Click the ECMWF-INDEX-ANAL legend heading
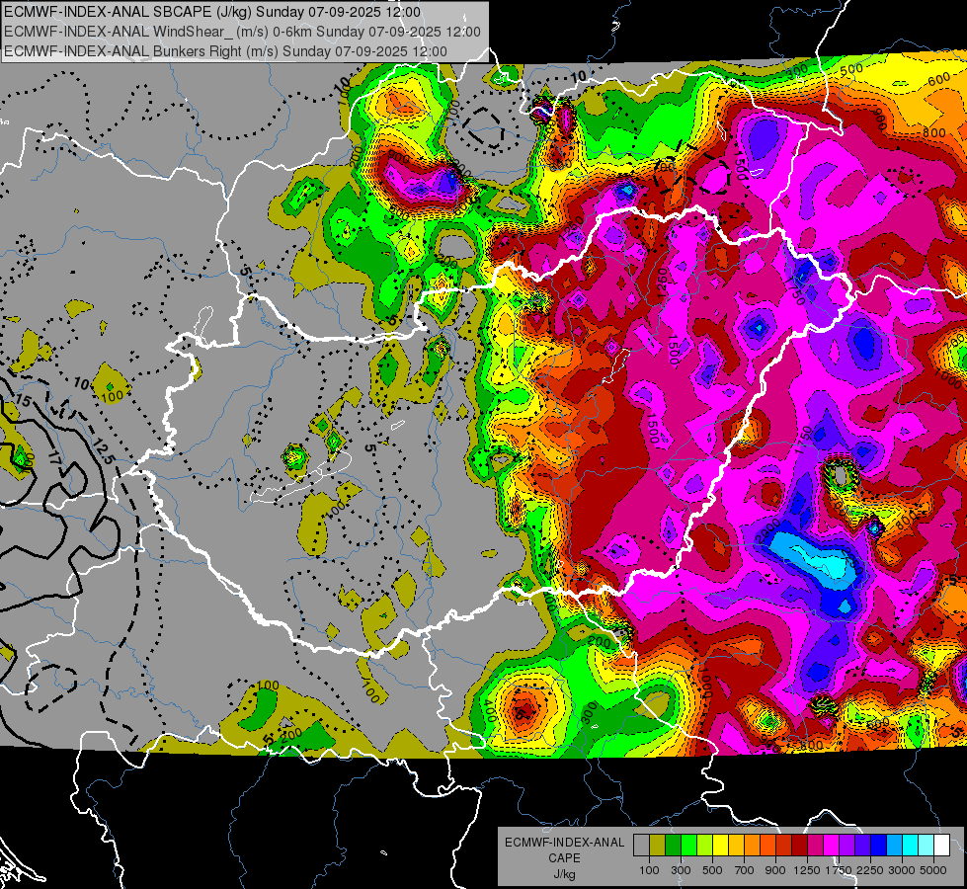Viewport: 967px width, 889px height. pyautogui.click(x=565, y=843)
